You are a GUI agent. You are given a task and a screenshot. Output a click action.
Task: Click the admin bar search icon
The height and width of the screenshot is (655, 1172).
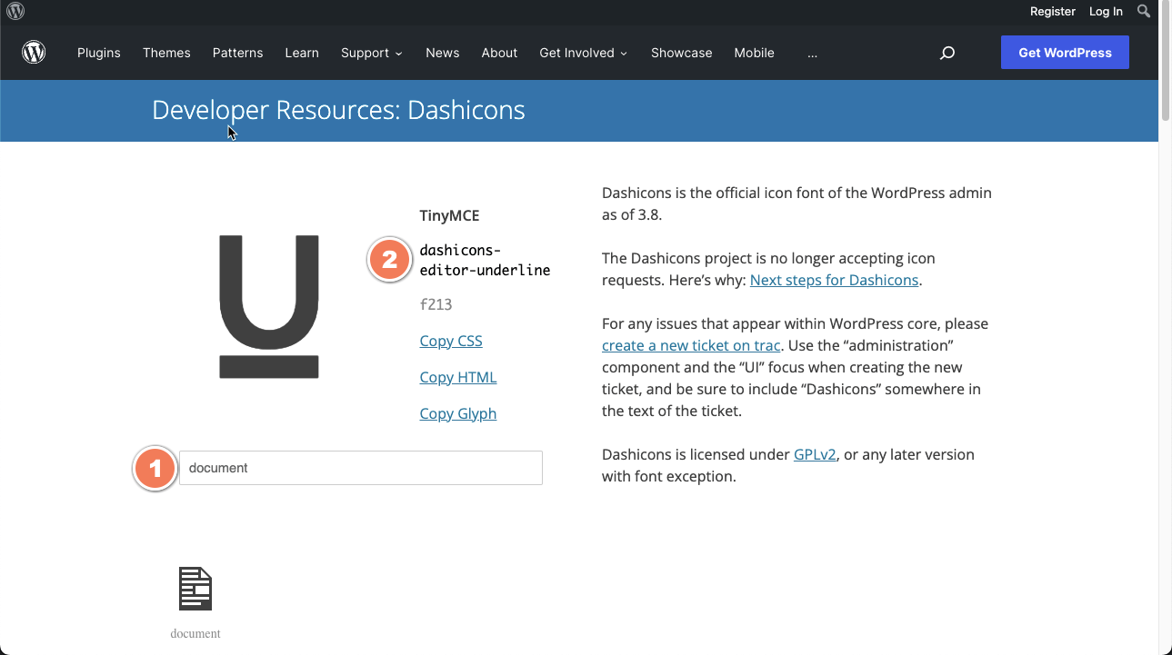point(1144,11)
